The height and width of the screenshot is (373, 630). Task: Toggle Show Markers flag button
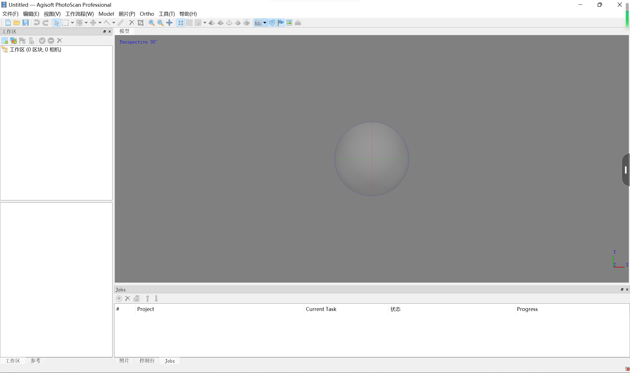[x=281, y=23]
